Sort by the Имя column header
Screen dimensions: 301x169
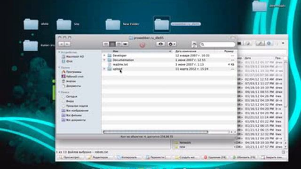[x=137, y=51]
